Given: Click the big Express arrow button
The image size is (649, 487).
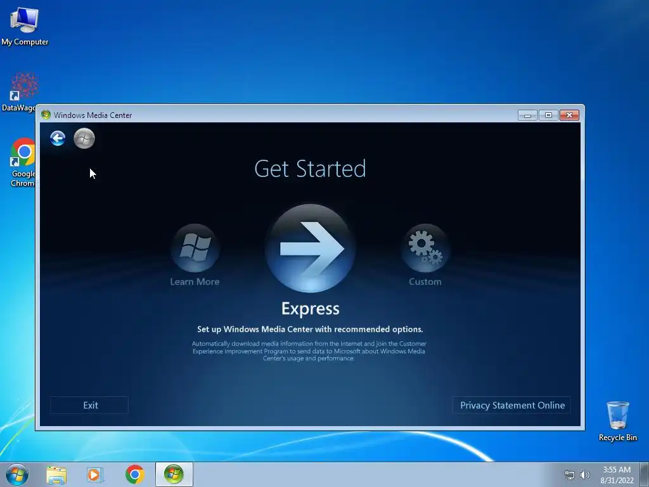Looking at the screenshot, I should (311, 248).
